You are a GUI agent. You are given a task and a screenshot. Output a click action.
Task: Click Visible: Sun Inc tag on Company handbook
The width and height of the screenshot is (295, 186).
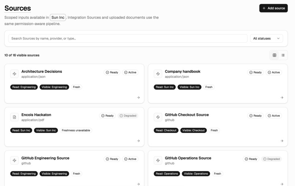[x=189, y=87]
